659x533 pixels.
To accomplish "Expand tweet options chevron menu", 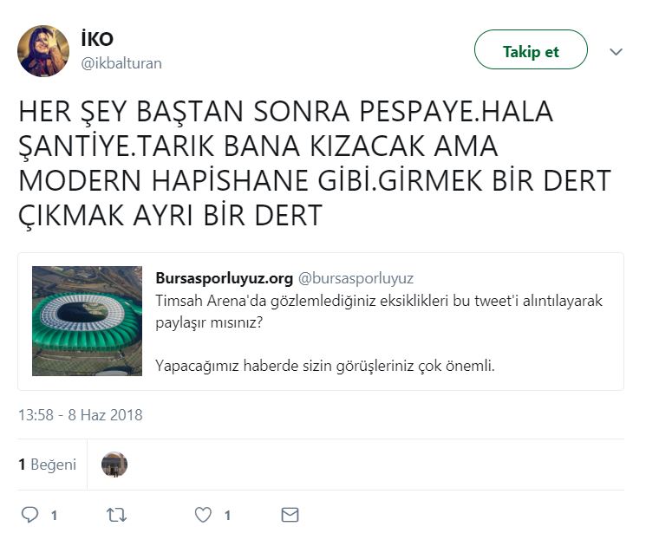I will [x=617, y=52].
